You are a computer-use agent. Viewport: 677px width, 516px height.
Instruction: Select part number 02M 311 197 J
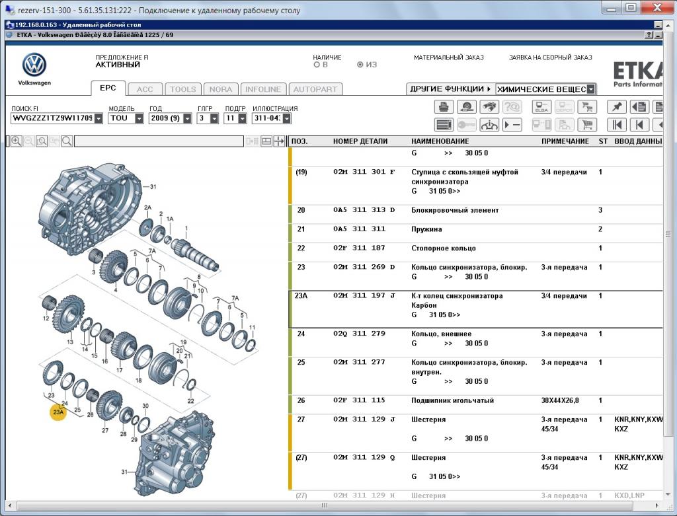pyautogui.click(x=364, y=295)
